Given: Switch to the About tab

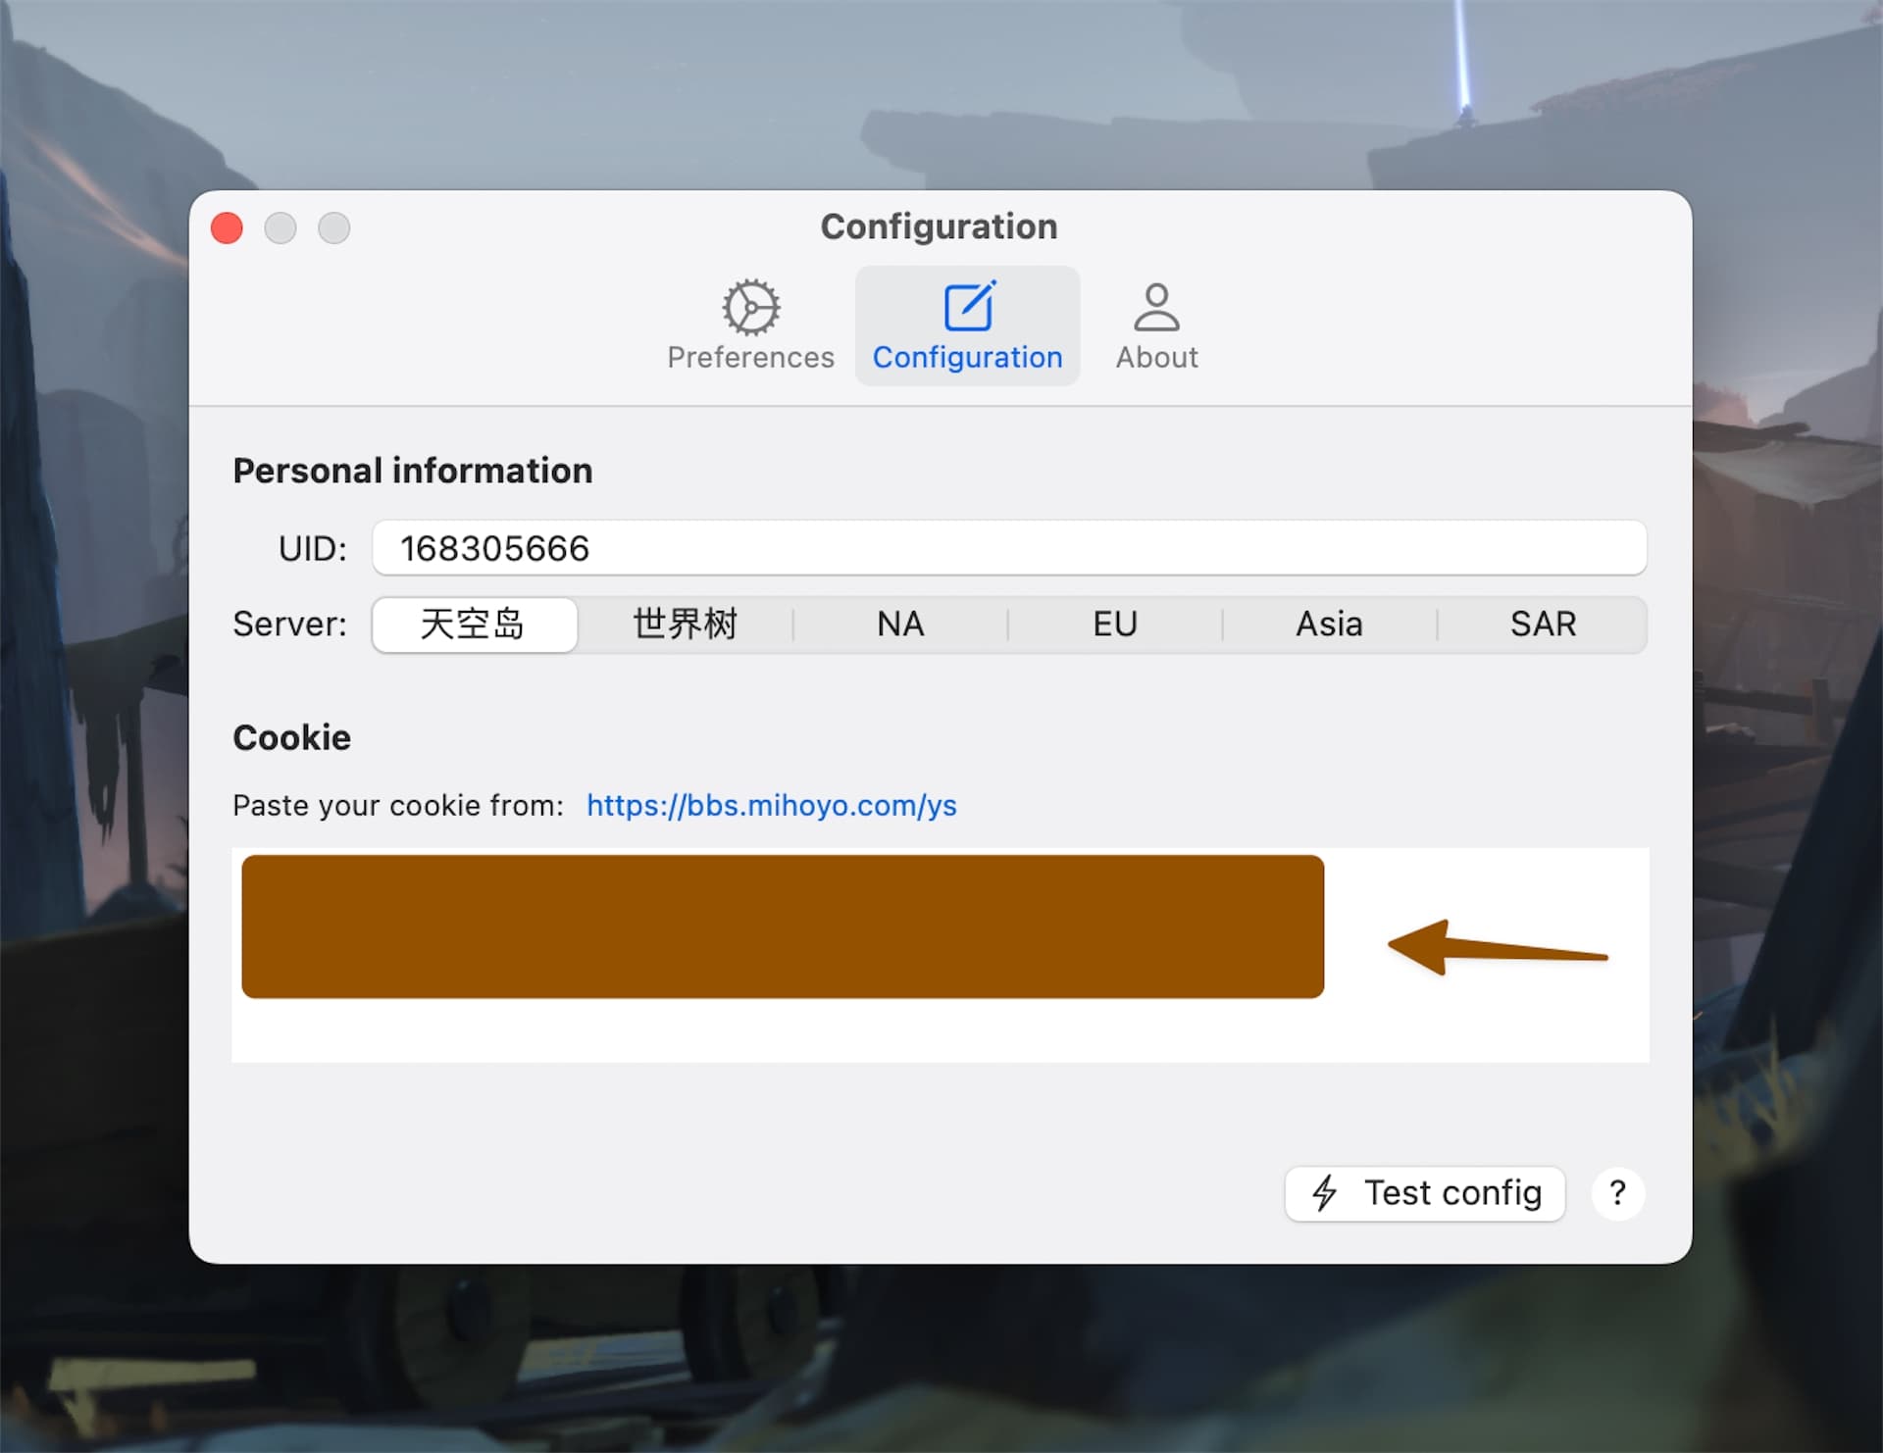Looking at the screenshot, I should (x=1155, y=326).
